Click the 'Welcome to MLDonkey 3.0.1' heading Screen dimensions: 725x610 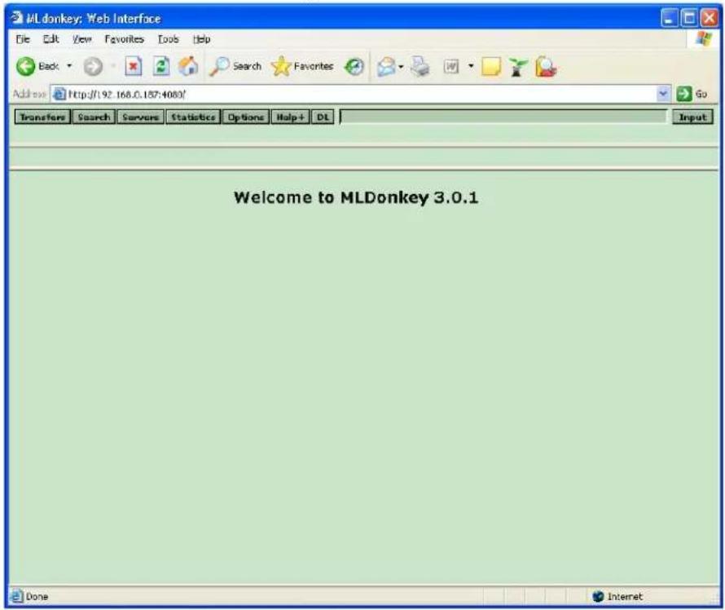(x=356, y=197)
